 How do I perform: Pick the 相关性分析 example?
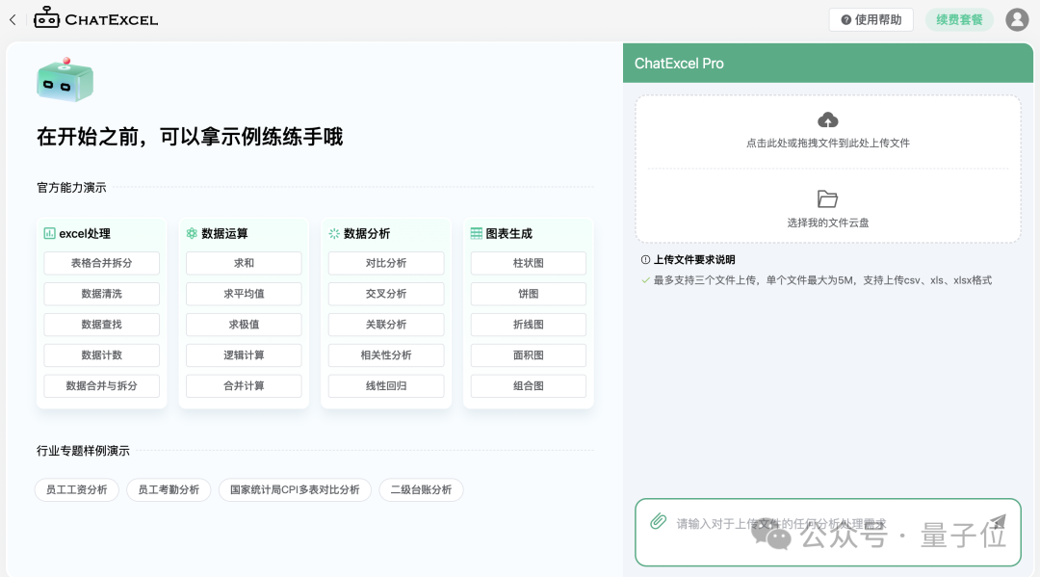point(386,354)
